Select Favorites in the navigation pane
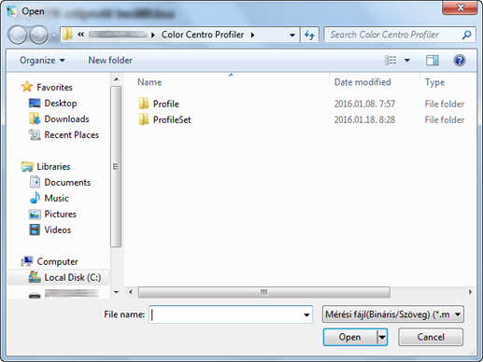 [x=54, y=87]
